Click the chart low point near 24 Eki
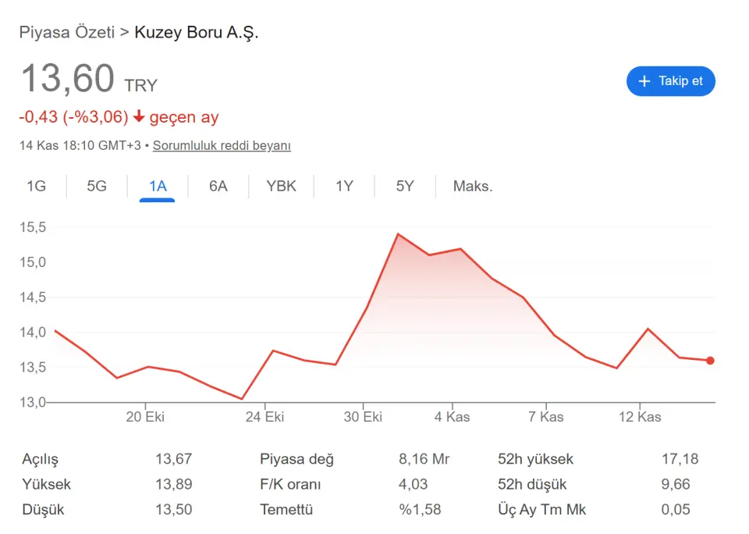 (x=242, y=399)
